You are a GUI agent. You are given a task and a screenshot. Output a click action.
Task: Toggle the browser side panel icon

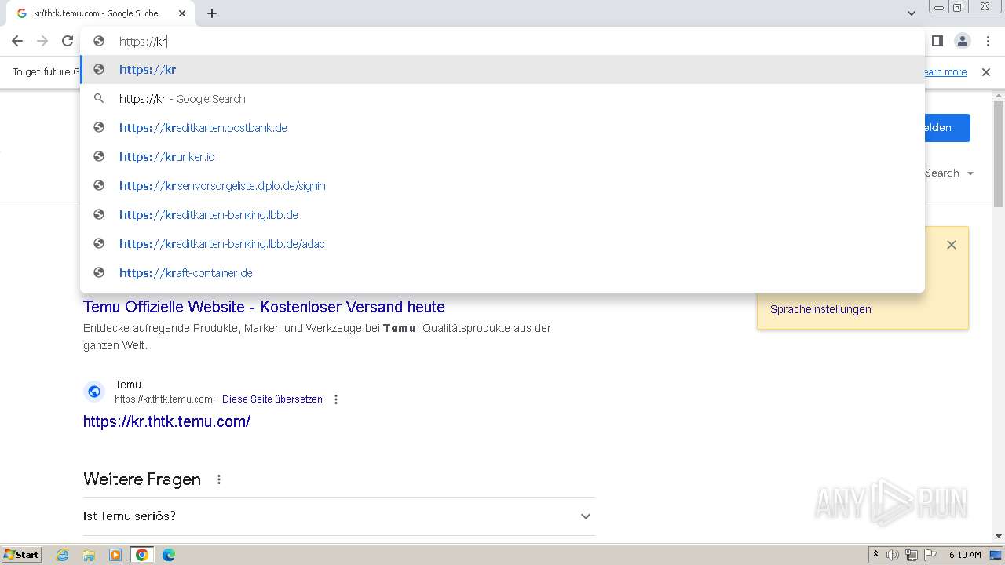click(937, 41)
